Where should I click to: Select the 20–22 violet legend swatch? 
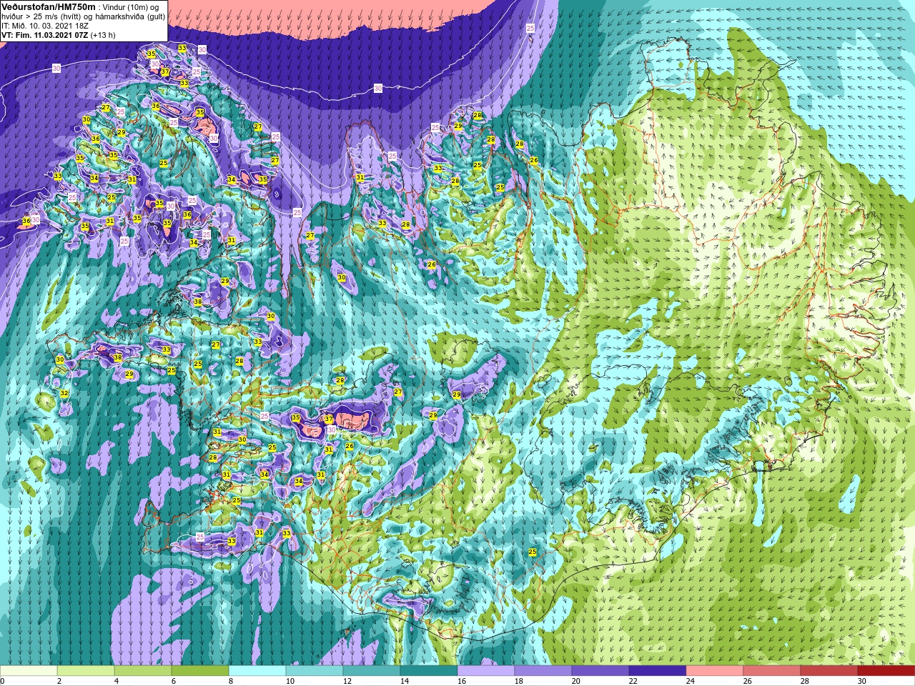point(600,671)
